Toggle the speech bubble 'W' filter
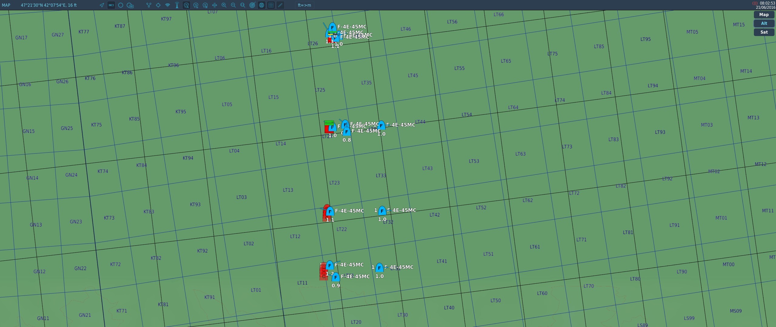The height and width of the screenshot is (327, 776). 205,5
